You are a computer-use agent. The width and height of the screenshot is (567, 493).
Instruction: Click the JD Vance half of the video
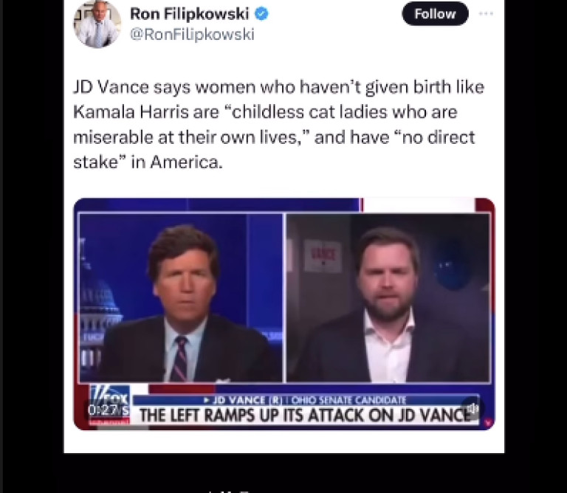(x=388, y=298)
